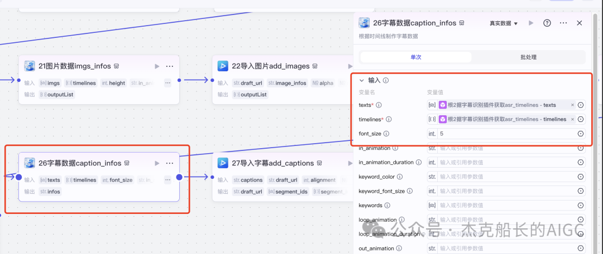Open more menu on caption_infos canvas node

[x=170, y=163]
